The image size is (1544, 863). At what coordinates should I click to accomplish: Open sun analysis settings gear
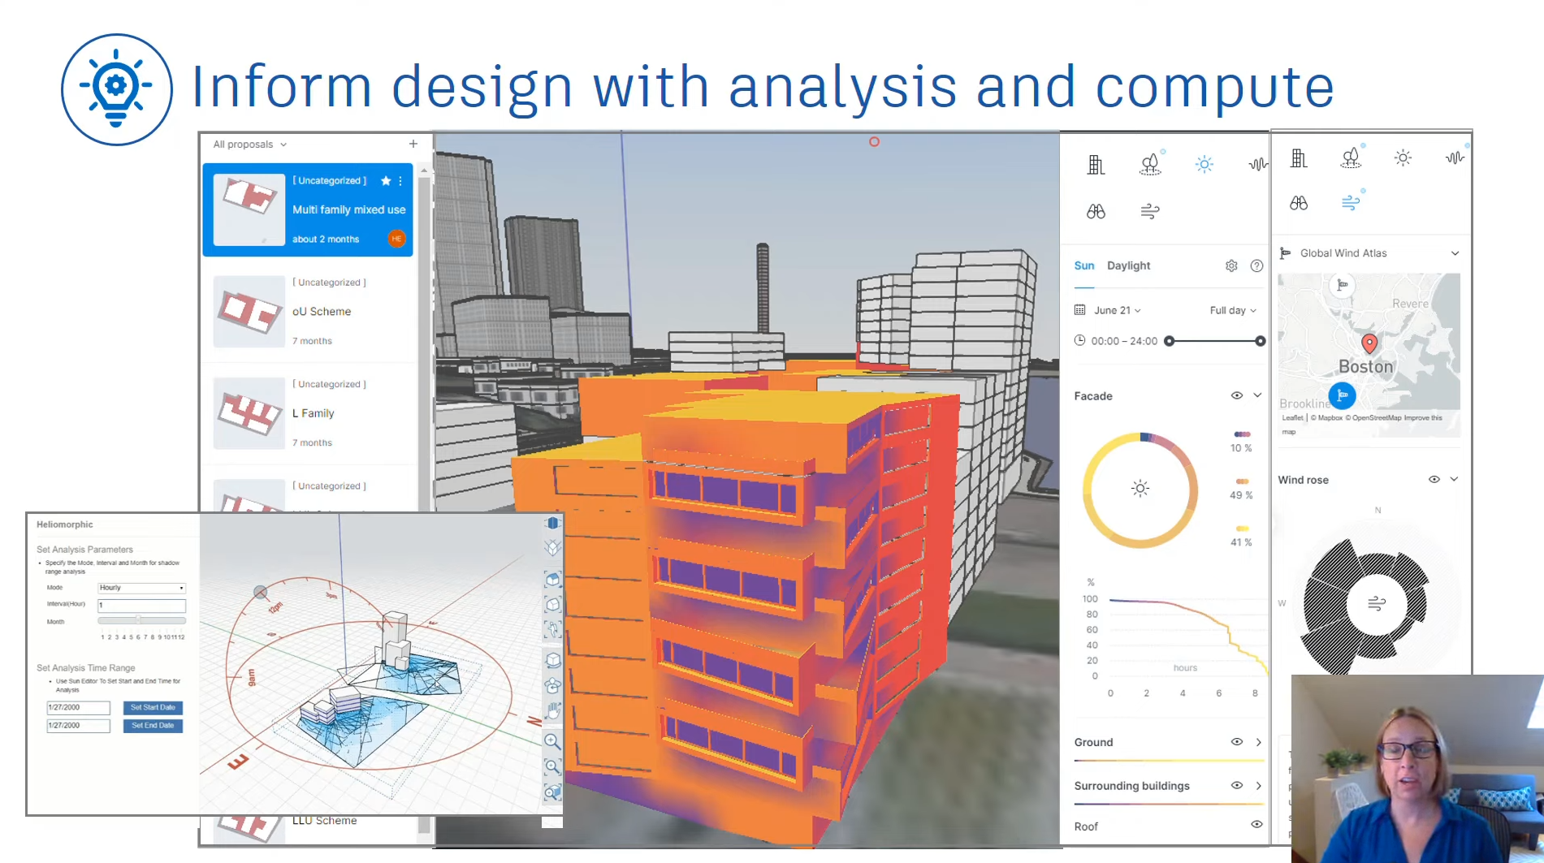coord(1231,265)
